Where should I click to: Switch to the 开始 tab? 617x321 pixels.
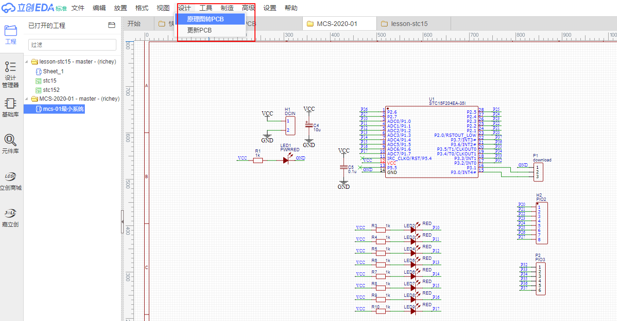(x=134, y=24)
